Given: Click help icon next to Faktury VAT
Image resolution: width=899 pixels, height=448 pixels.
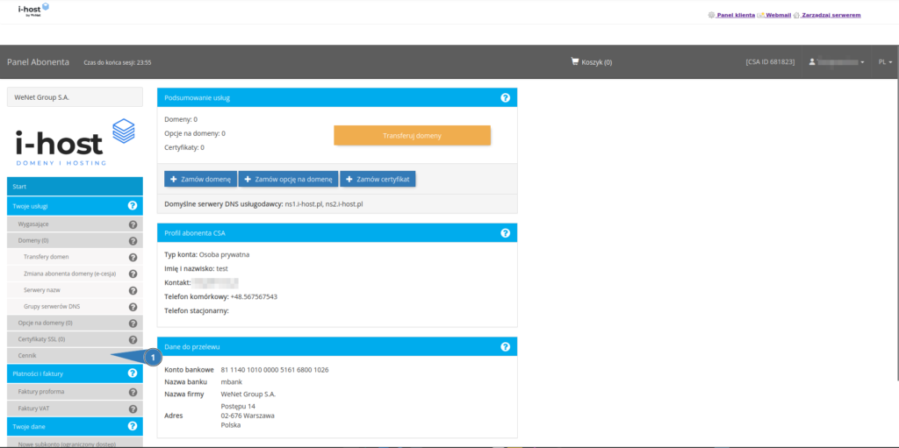Looking at the screenshot, I should pos(133,409).
